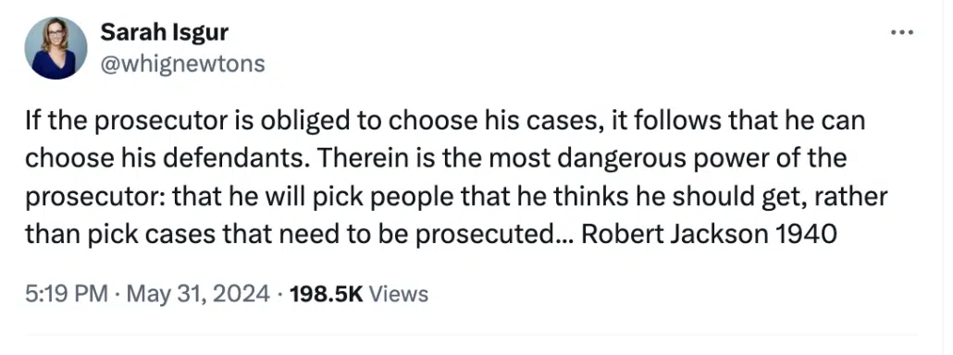Image resolution: width=953 pixels, height=355 pixels.
Task: Open the three-dot more options menu
Action: (x=902, y=32)
